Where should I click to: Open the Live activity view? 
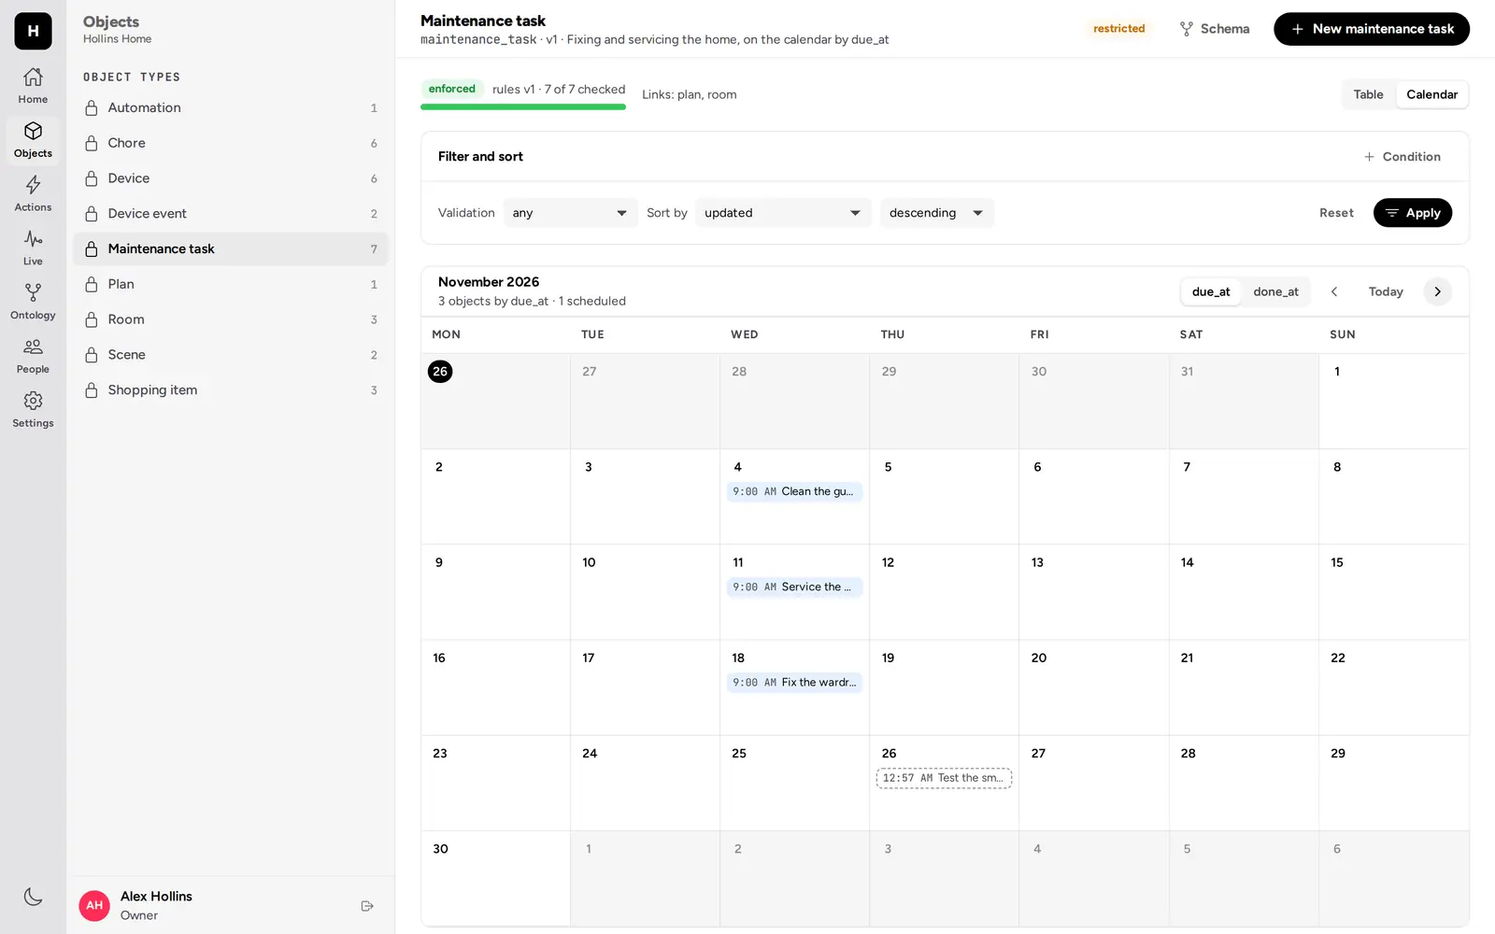pos(33,248)
